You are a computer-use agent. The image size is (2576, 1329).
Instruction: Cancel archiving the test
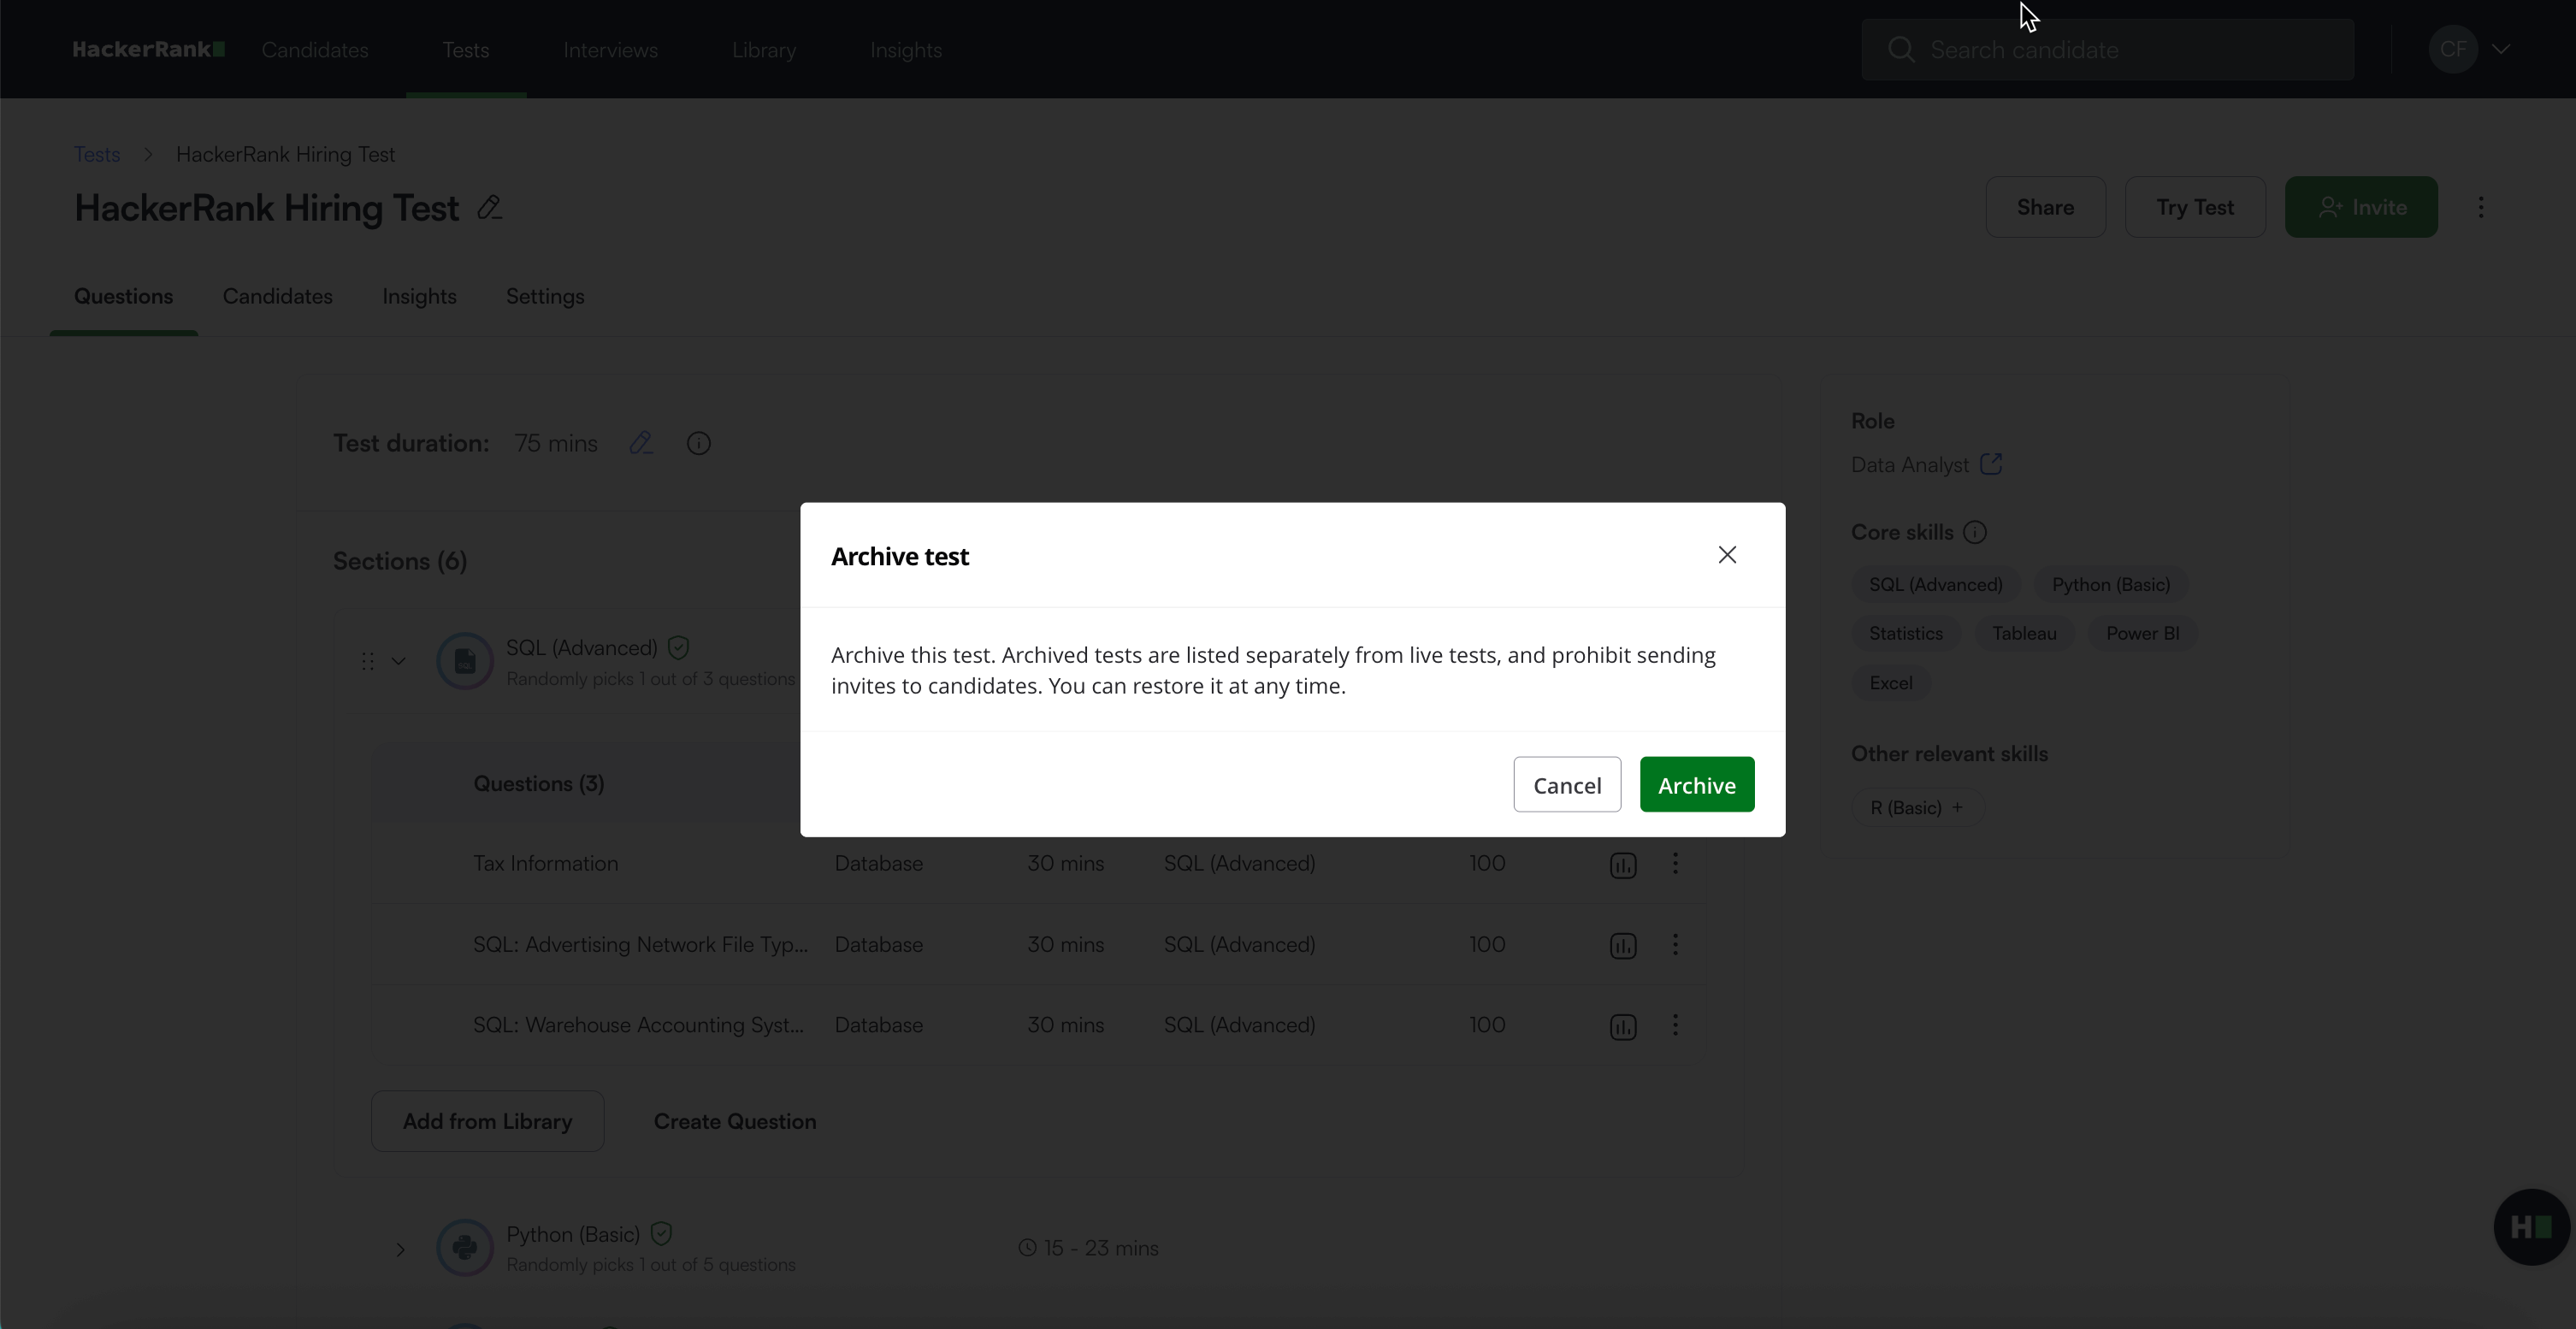point(1566,785)
